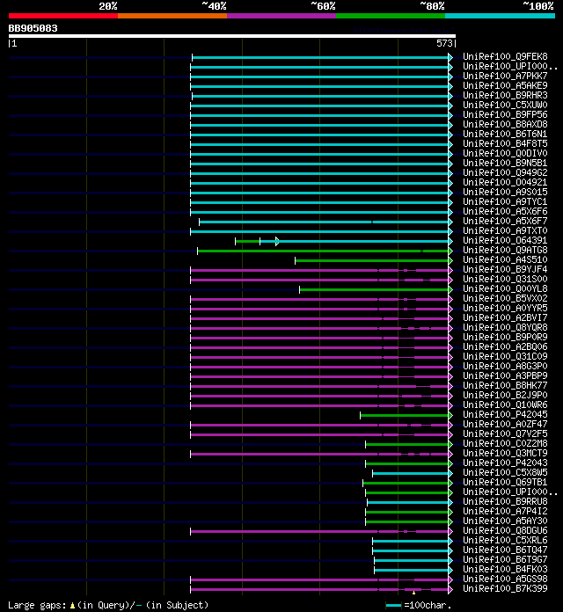Select the query name BB905083
The height and width of the screenshot is (612, 563).
click(x=33, y=28)
